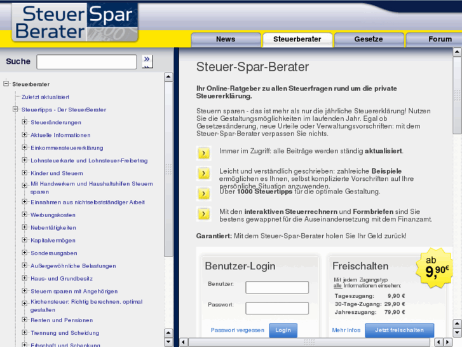The width and height of the screenshot is (462, 347).
Task: Open 'Kinder und Steuern' link
Action: [x=57, y=173]
